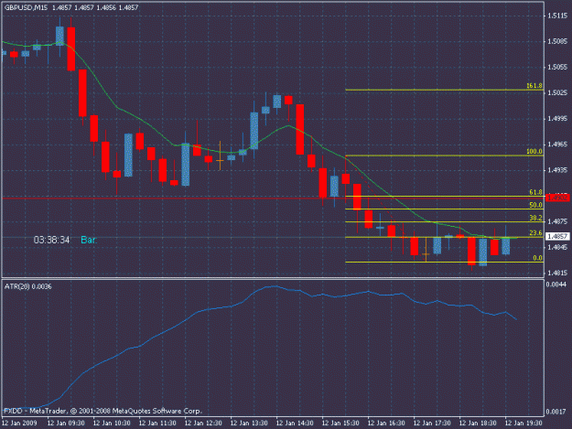Click the 12 Jan 11:30 time label

click(157, 424)
